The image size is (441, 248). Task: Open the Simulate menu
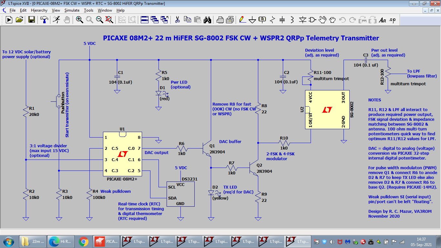[72, 10]
